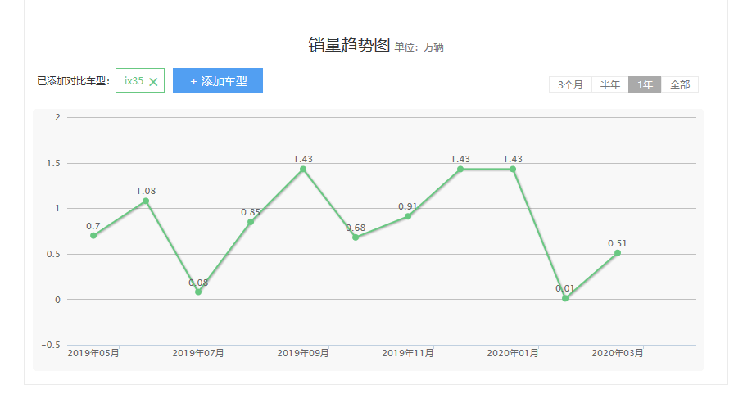Screen dimensions: 752x398
Task: Select the 0.08 data point at 2019年07月
Action: click(x=198, y=292)
